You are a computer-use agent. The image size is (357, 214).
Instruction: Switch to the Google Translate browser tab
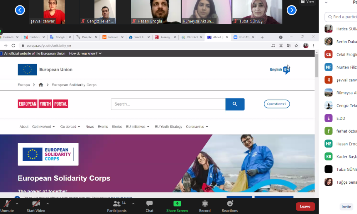pos(60,37)
